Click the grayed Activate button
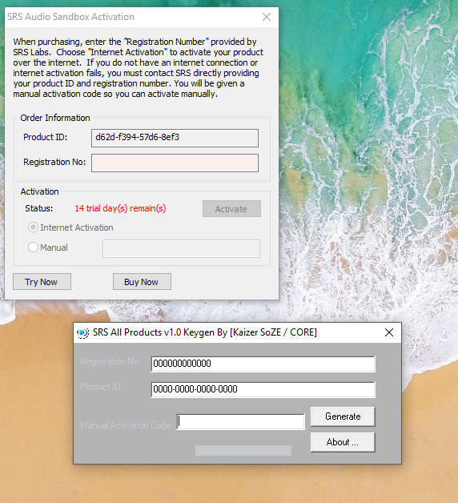Screen dimensions: 458x503 [231, 209]
